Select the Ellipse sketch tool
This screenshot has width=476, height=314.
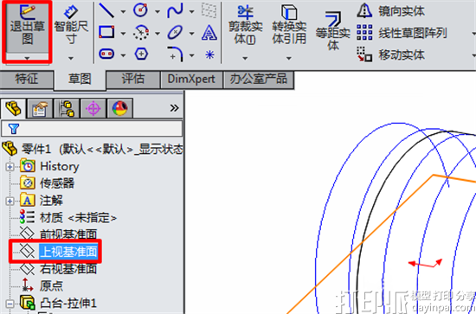pyautogui.click(x=175, y=33)
